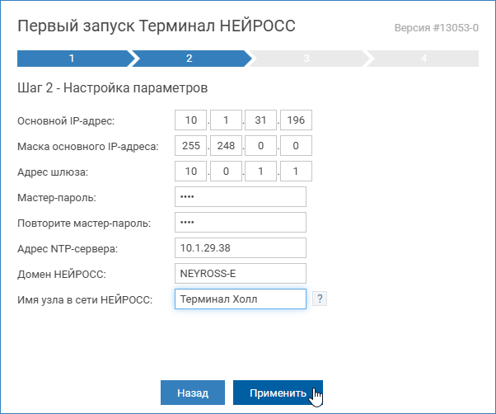Image resolution: width=496 pixels, height=414 pixels.
Task: Click gateway address first octet field
Action: [x=190, y=172]
